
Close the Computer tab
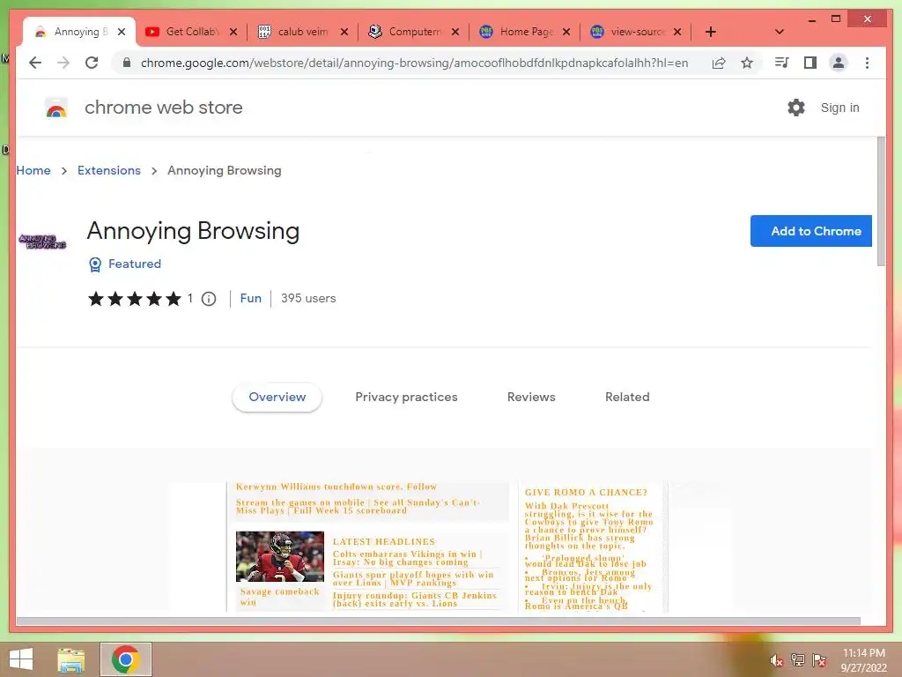(455, 32)
